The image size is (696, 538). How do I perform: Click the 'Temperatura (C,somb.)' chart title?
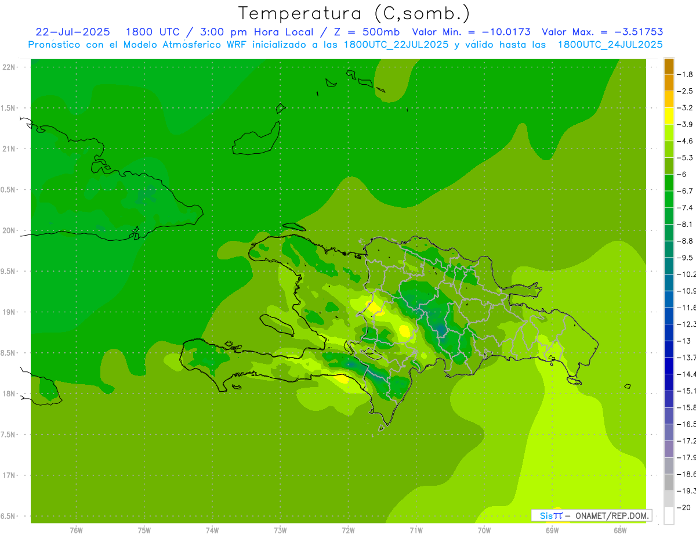point(354,13)
